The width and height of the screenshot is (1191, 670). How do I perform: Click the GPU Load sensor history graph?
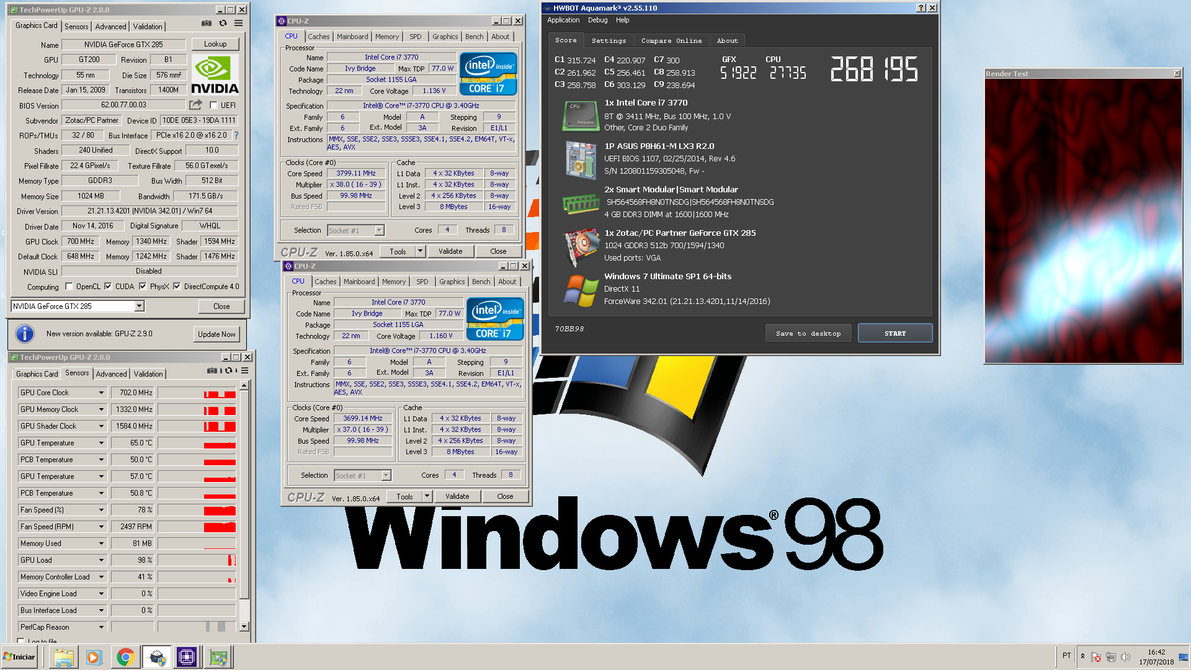(197, 560)
